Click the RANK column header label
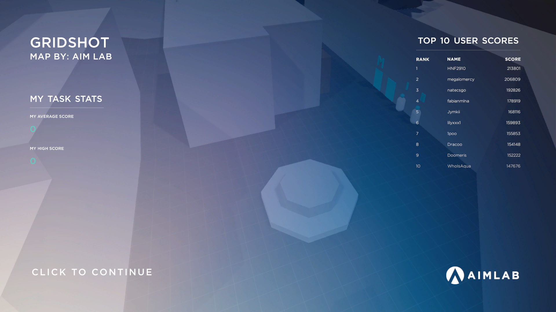556x312 pixels. [422, 59]
